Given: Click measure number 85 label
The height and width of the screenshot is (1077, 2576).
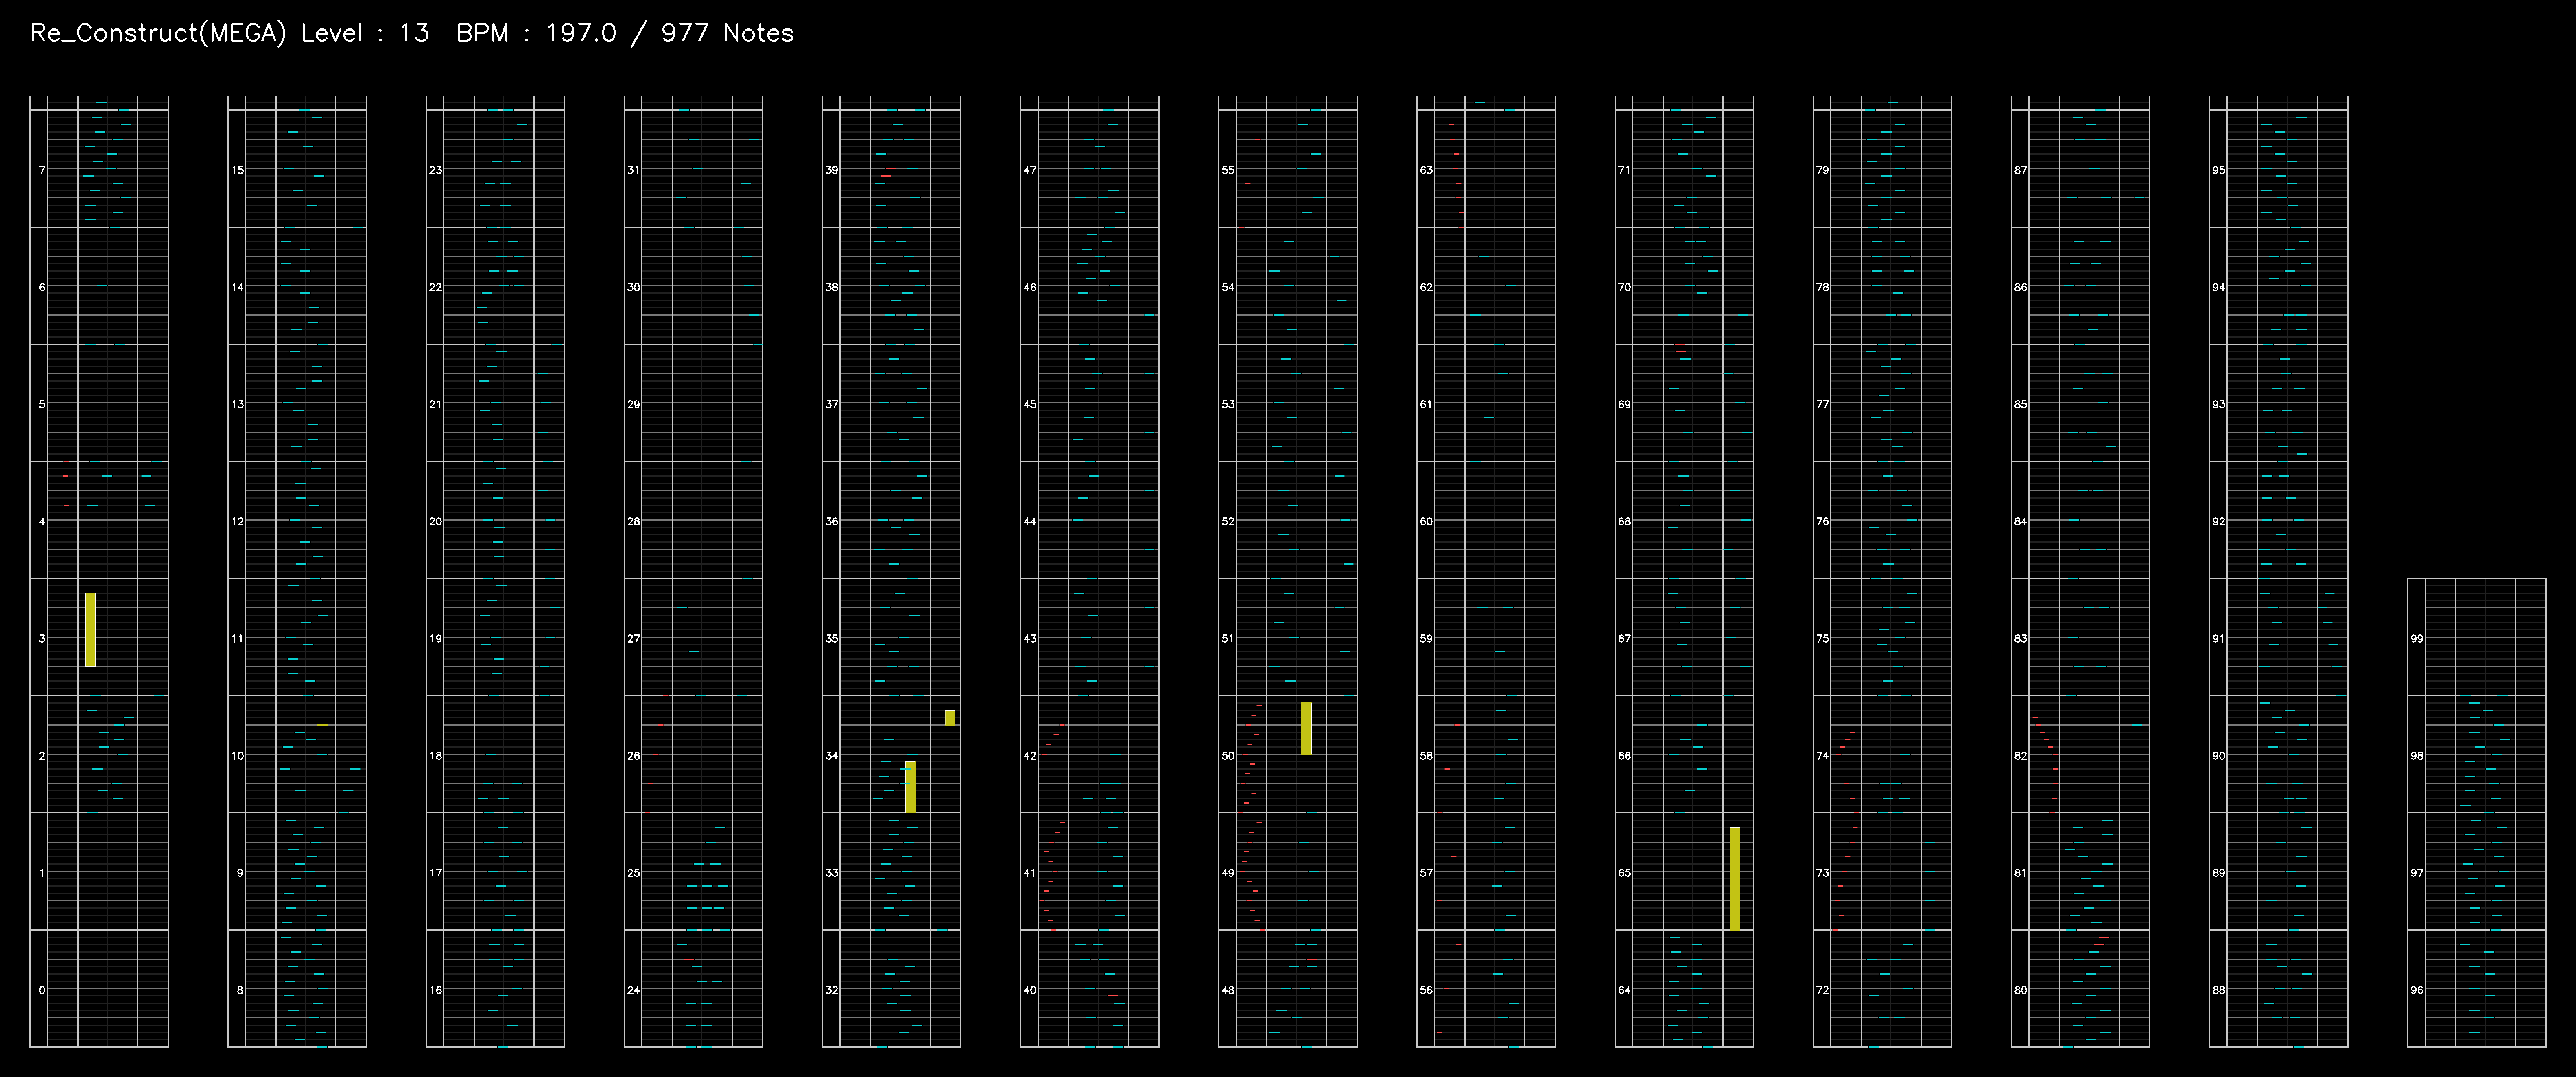Looking at the screenshot, I should 2020,404.
